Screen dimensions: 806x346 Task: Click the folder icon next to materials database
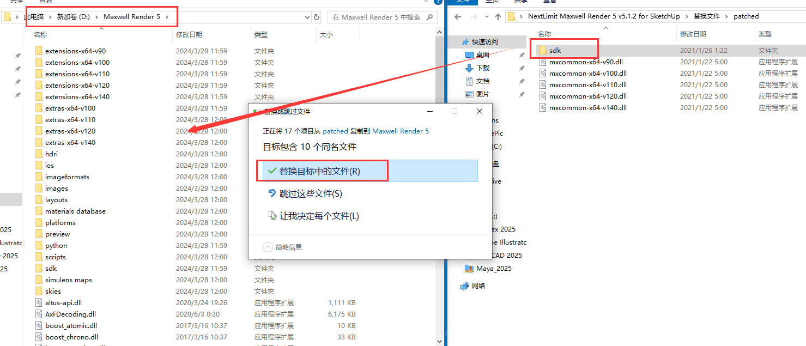pyautogui.click(x=39, y=211)
